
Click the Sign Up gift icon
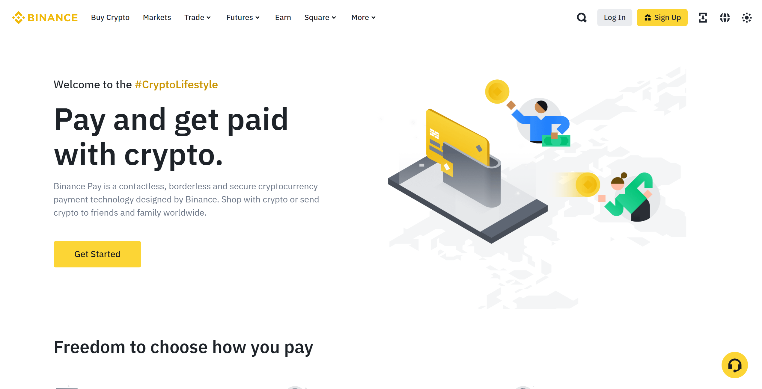[x=648, y=17]
